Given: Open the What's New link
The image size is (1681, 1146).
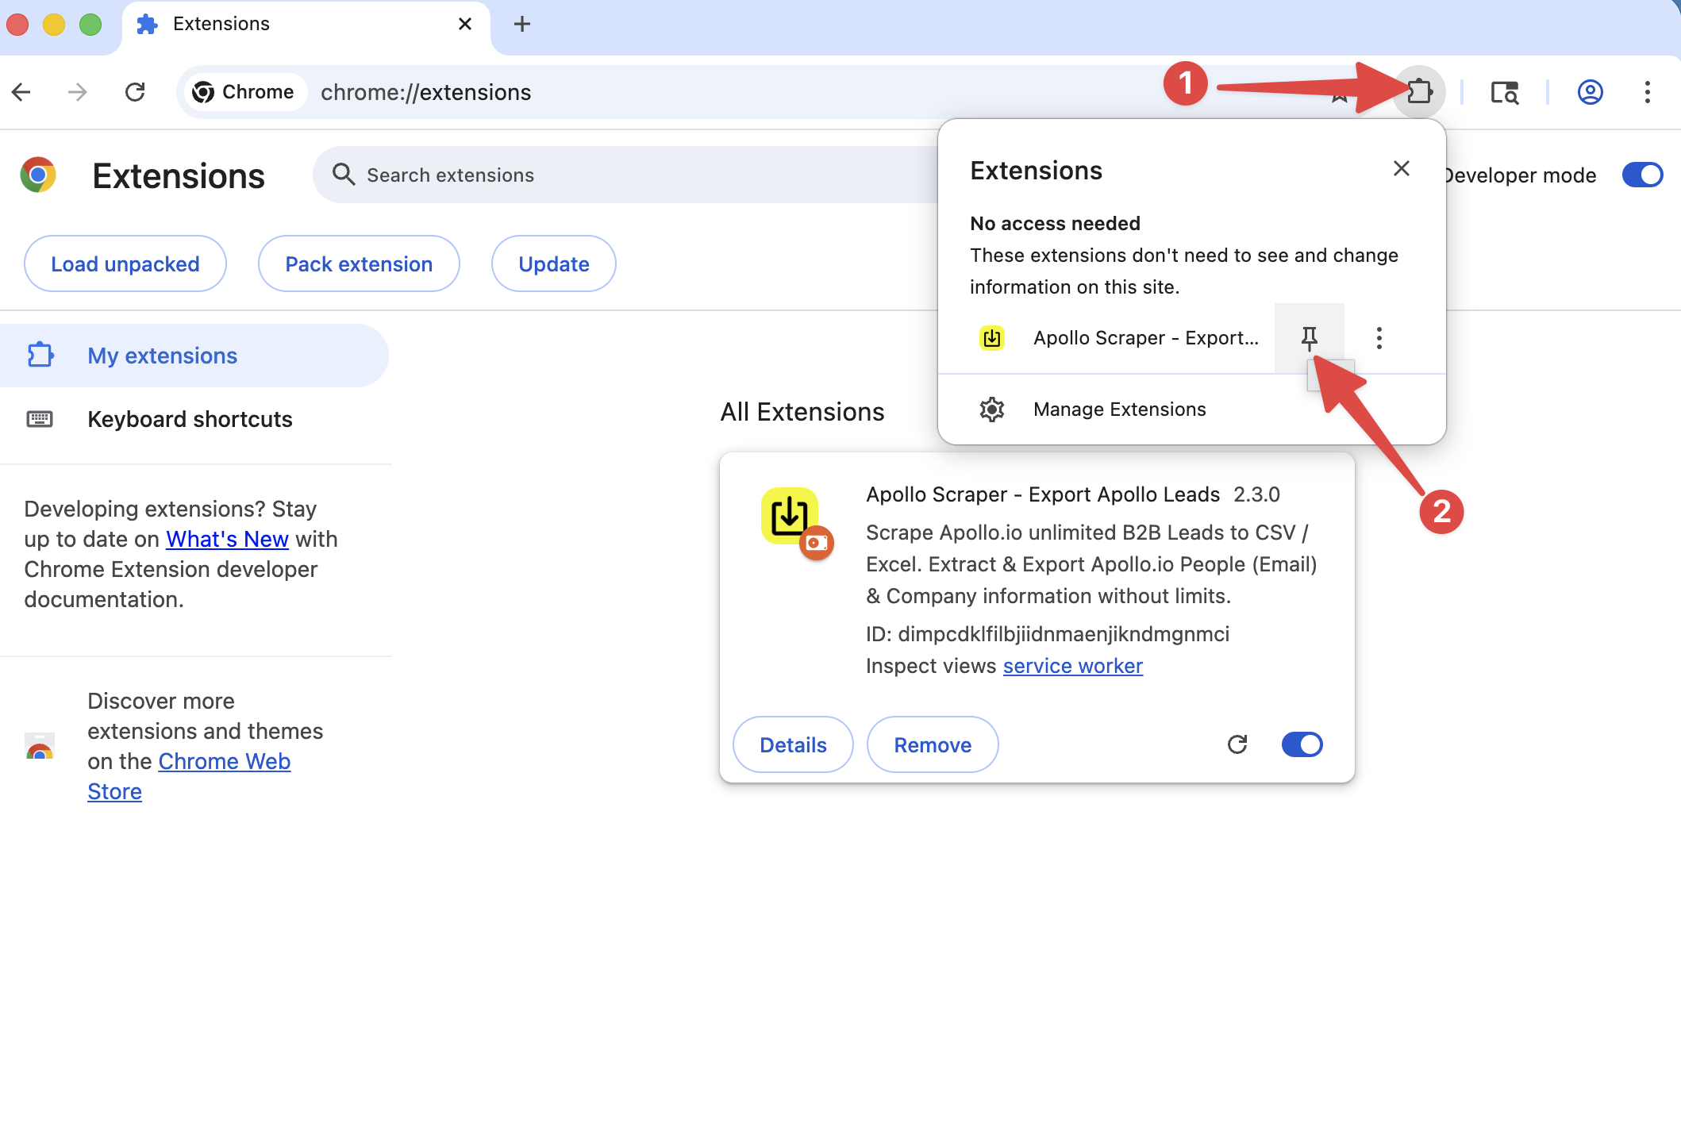Looking at the screenshot, I should click(x=227, y=539).
